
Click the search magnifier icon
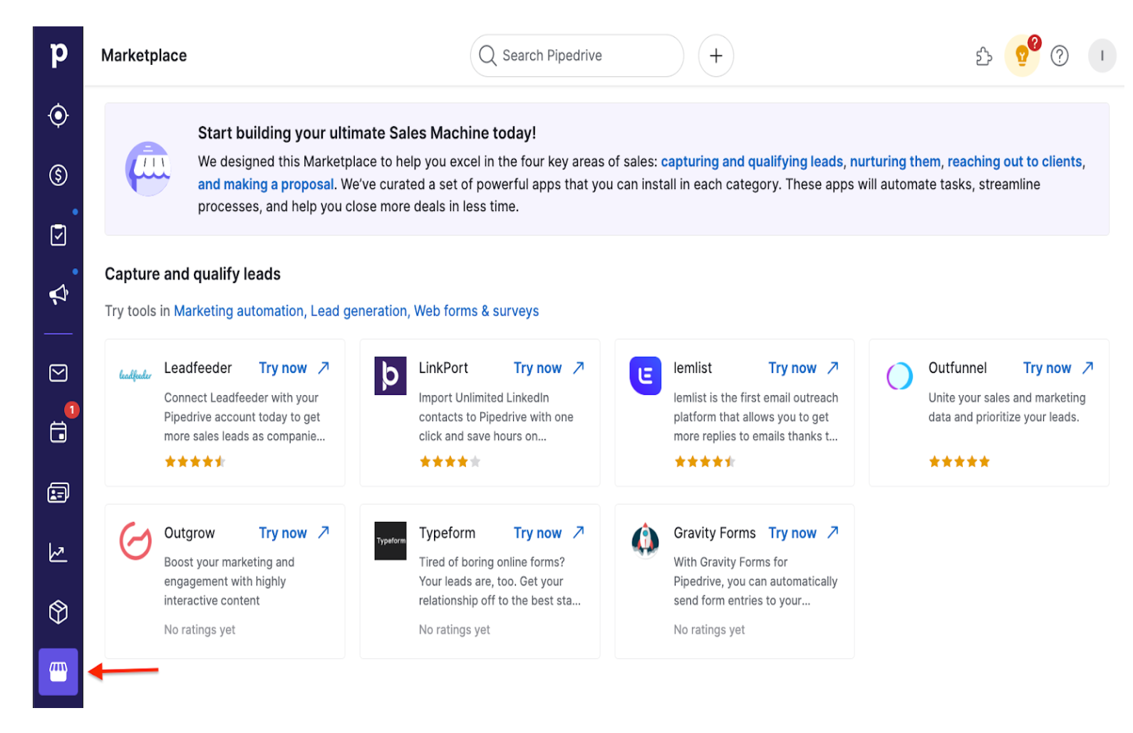[487, 56]
